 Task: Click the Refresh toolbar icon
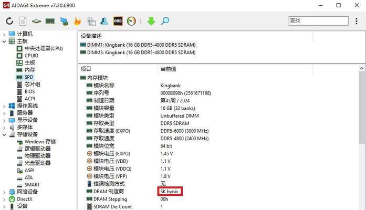[x=9, y=21]
